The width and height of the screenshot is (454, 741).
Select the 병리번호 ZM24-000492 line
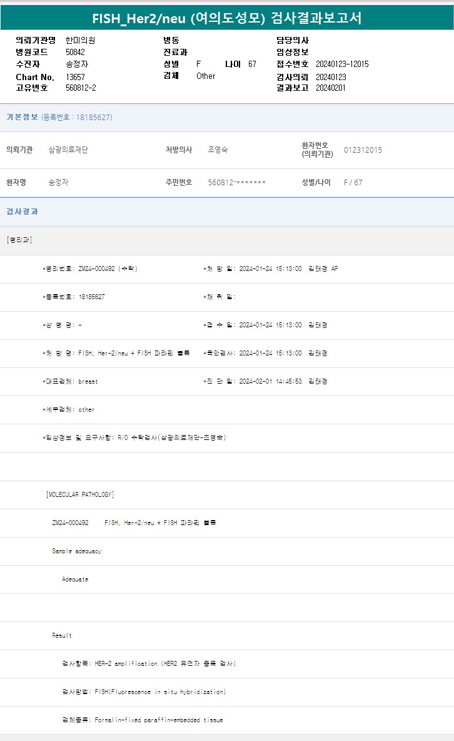pyautogui.click(x=90, y=268)
